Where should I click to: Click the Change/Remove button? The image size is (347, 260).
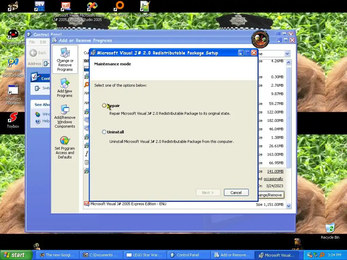pyautogui.click(x=271, y=195)
